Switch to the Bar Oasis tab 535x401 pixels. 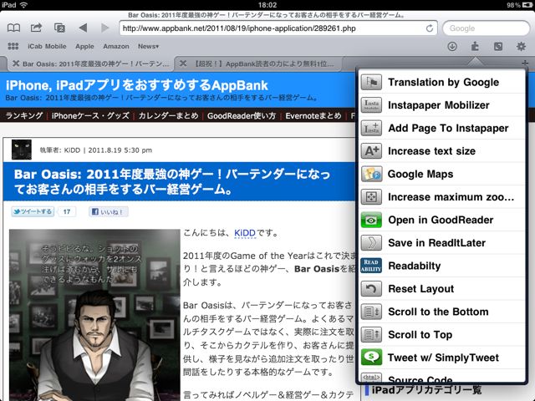tap(92, 63)
